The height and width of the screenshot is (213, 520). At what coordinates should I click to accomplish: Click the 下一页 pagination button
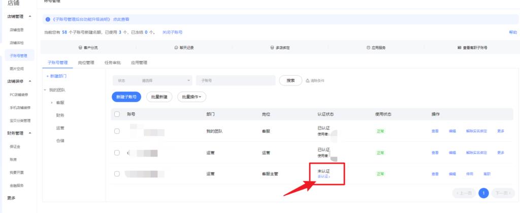503,193
